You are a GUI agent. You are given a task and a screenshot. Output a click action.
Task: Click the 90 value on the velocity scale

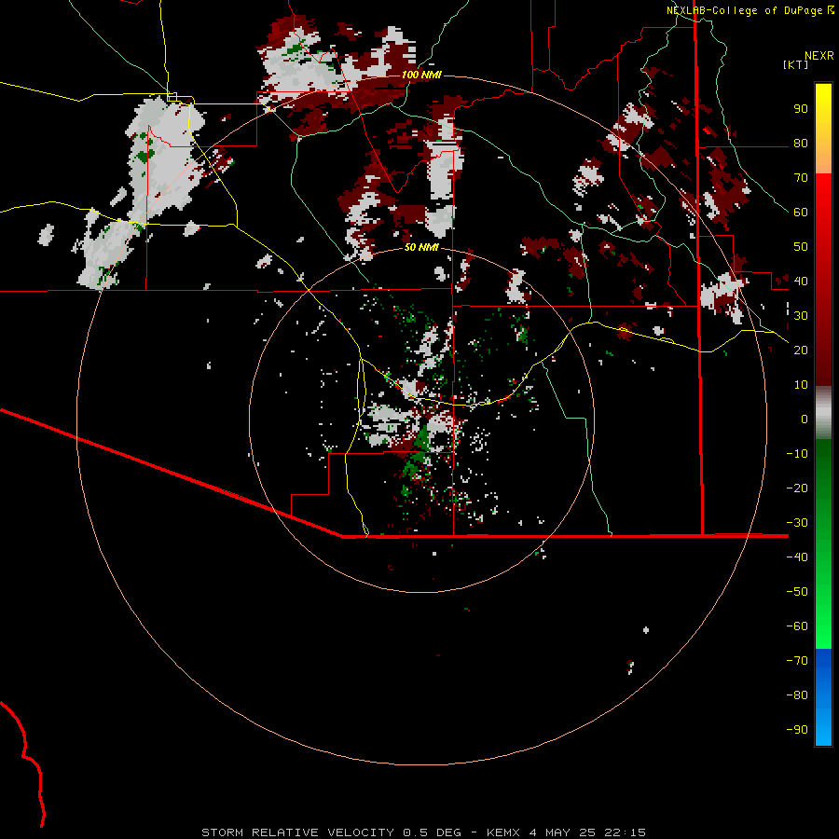(x=801, y=109)
